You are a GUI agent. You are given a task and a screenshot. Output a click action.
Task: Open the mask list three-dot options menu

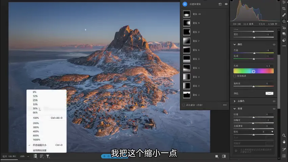[225, 105]
